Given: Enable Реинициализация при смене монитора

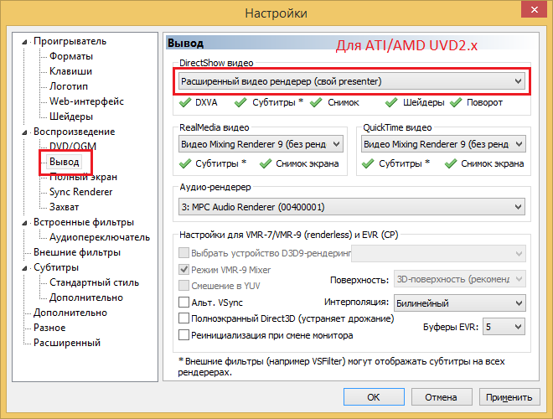Looking at the screenshot, I should [183, 334].
